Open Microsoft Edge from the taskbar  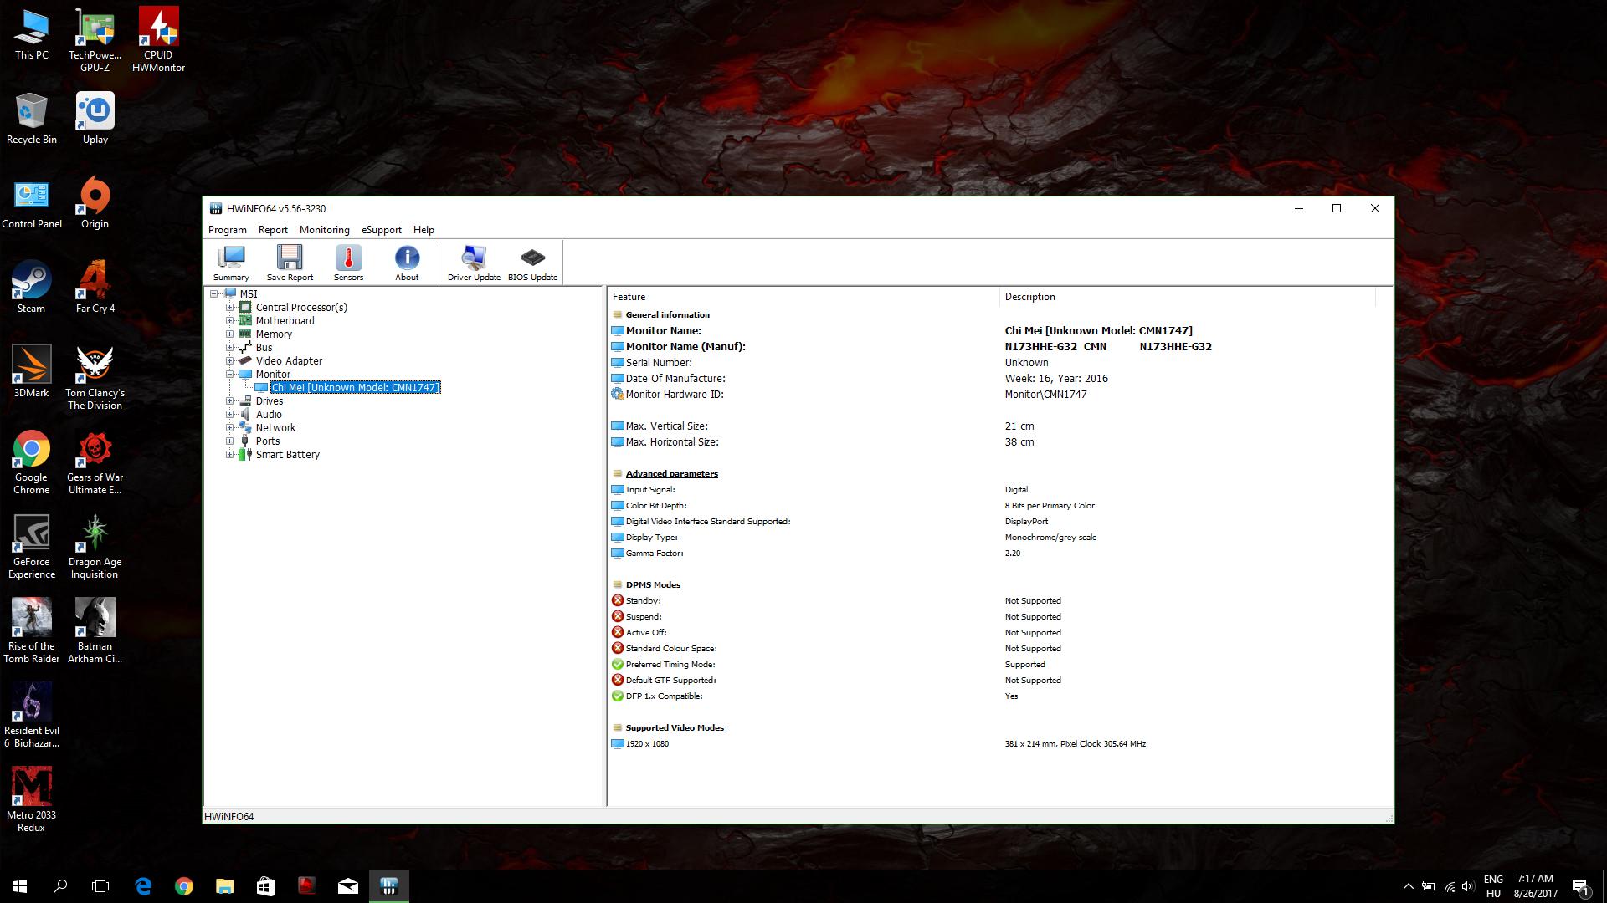tap(143, 886)
